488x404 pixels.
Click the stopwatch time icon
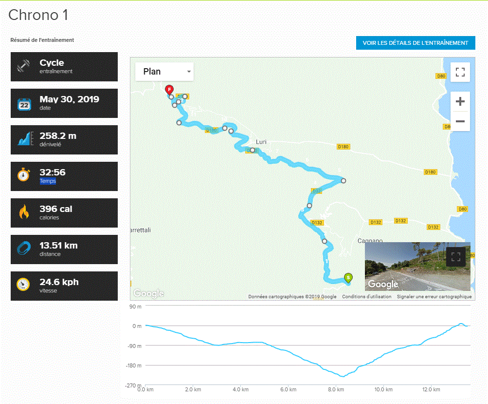click(x=24, y=174)
